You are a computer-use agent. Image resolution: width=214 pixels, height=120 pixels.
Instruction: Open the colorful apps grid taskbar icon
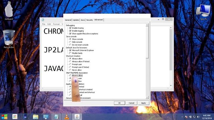[x=15, y=117]
